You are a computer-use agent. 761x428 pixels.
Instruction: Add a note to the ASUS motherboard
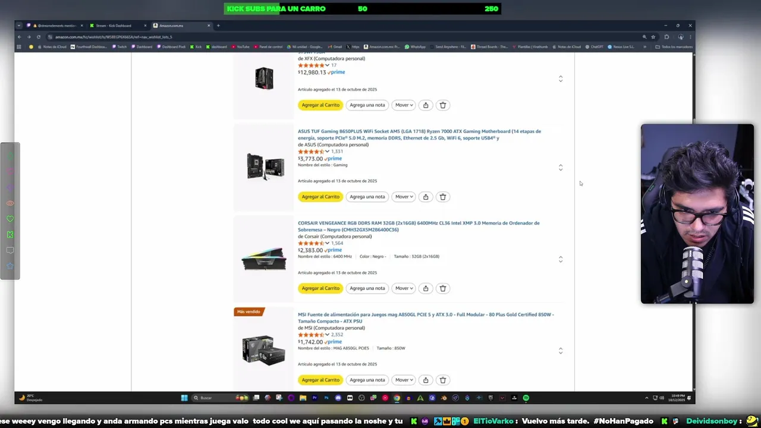[367, 197]
